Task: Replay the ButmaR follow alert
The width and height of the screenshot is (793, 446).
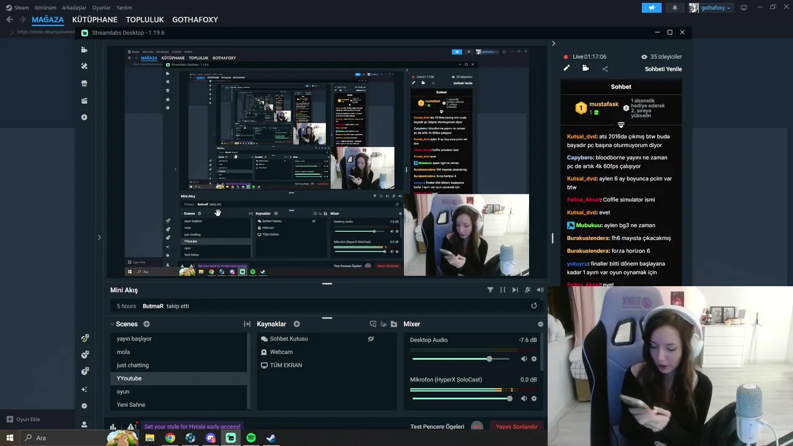Action: [534, 306]
